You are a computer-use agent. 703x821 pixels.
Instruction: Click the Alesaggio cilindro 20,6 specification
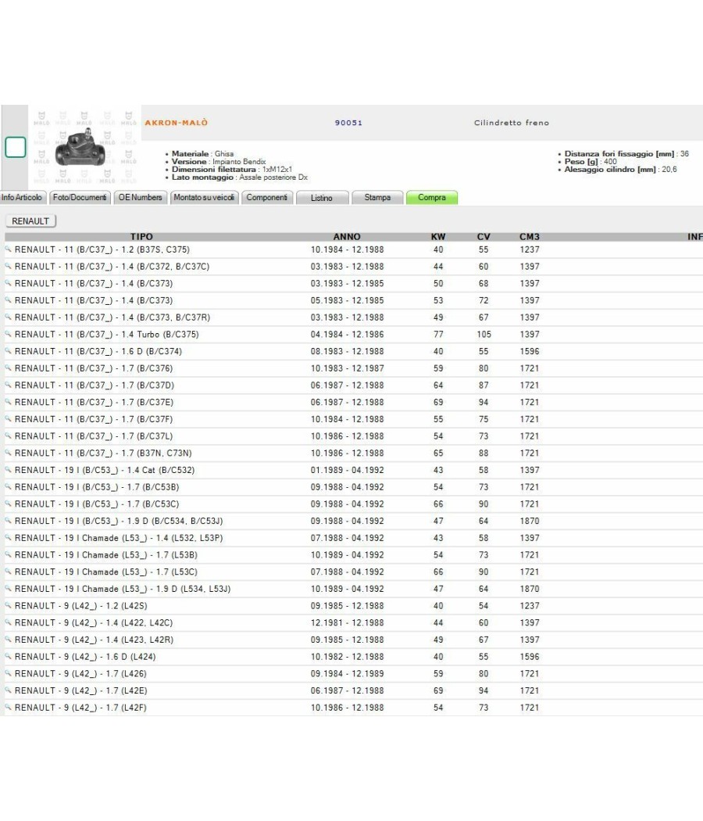coord(620,169)
